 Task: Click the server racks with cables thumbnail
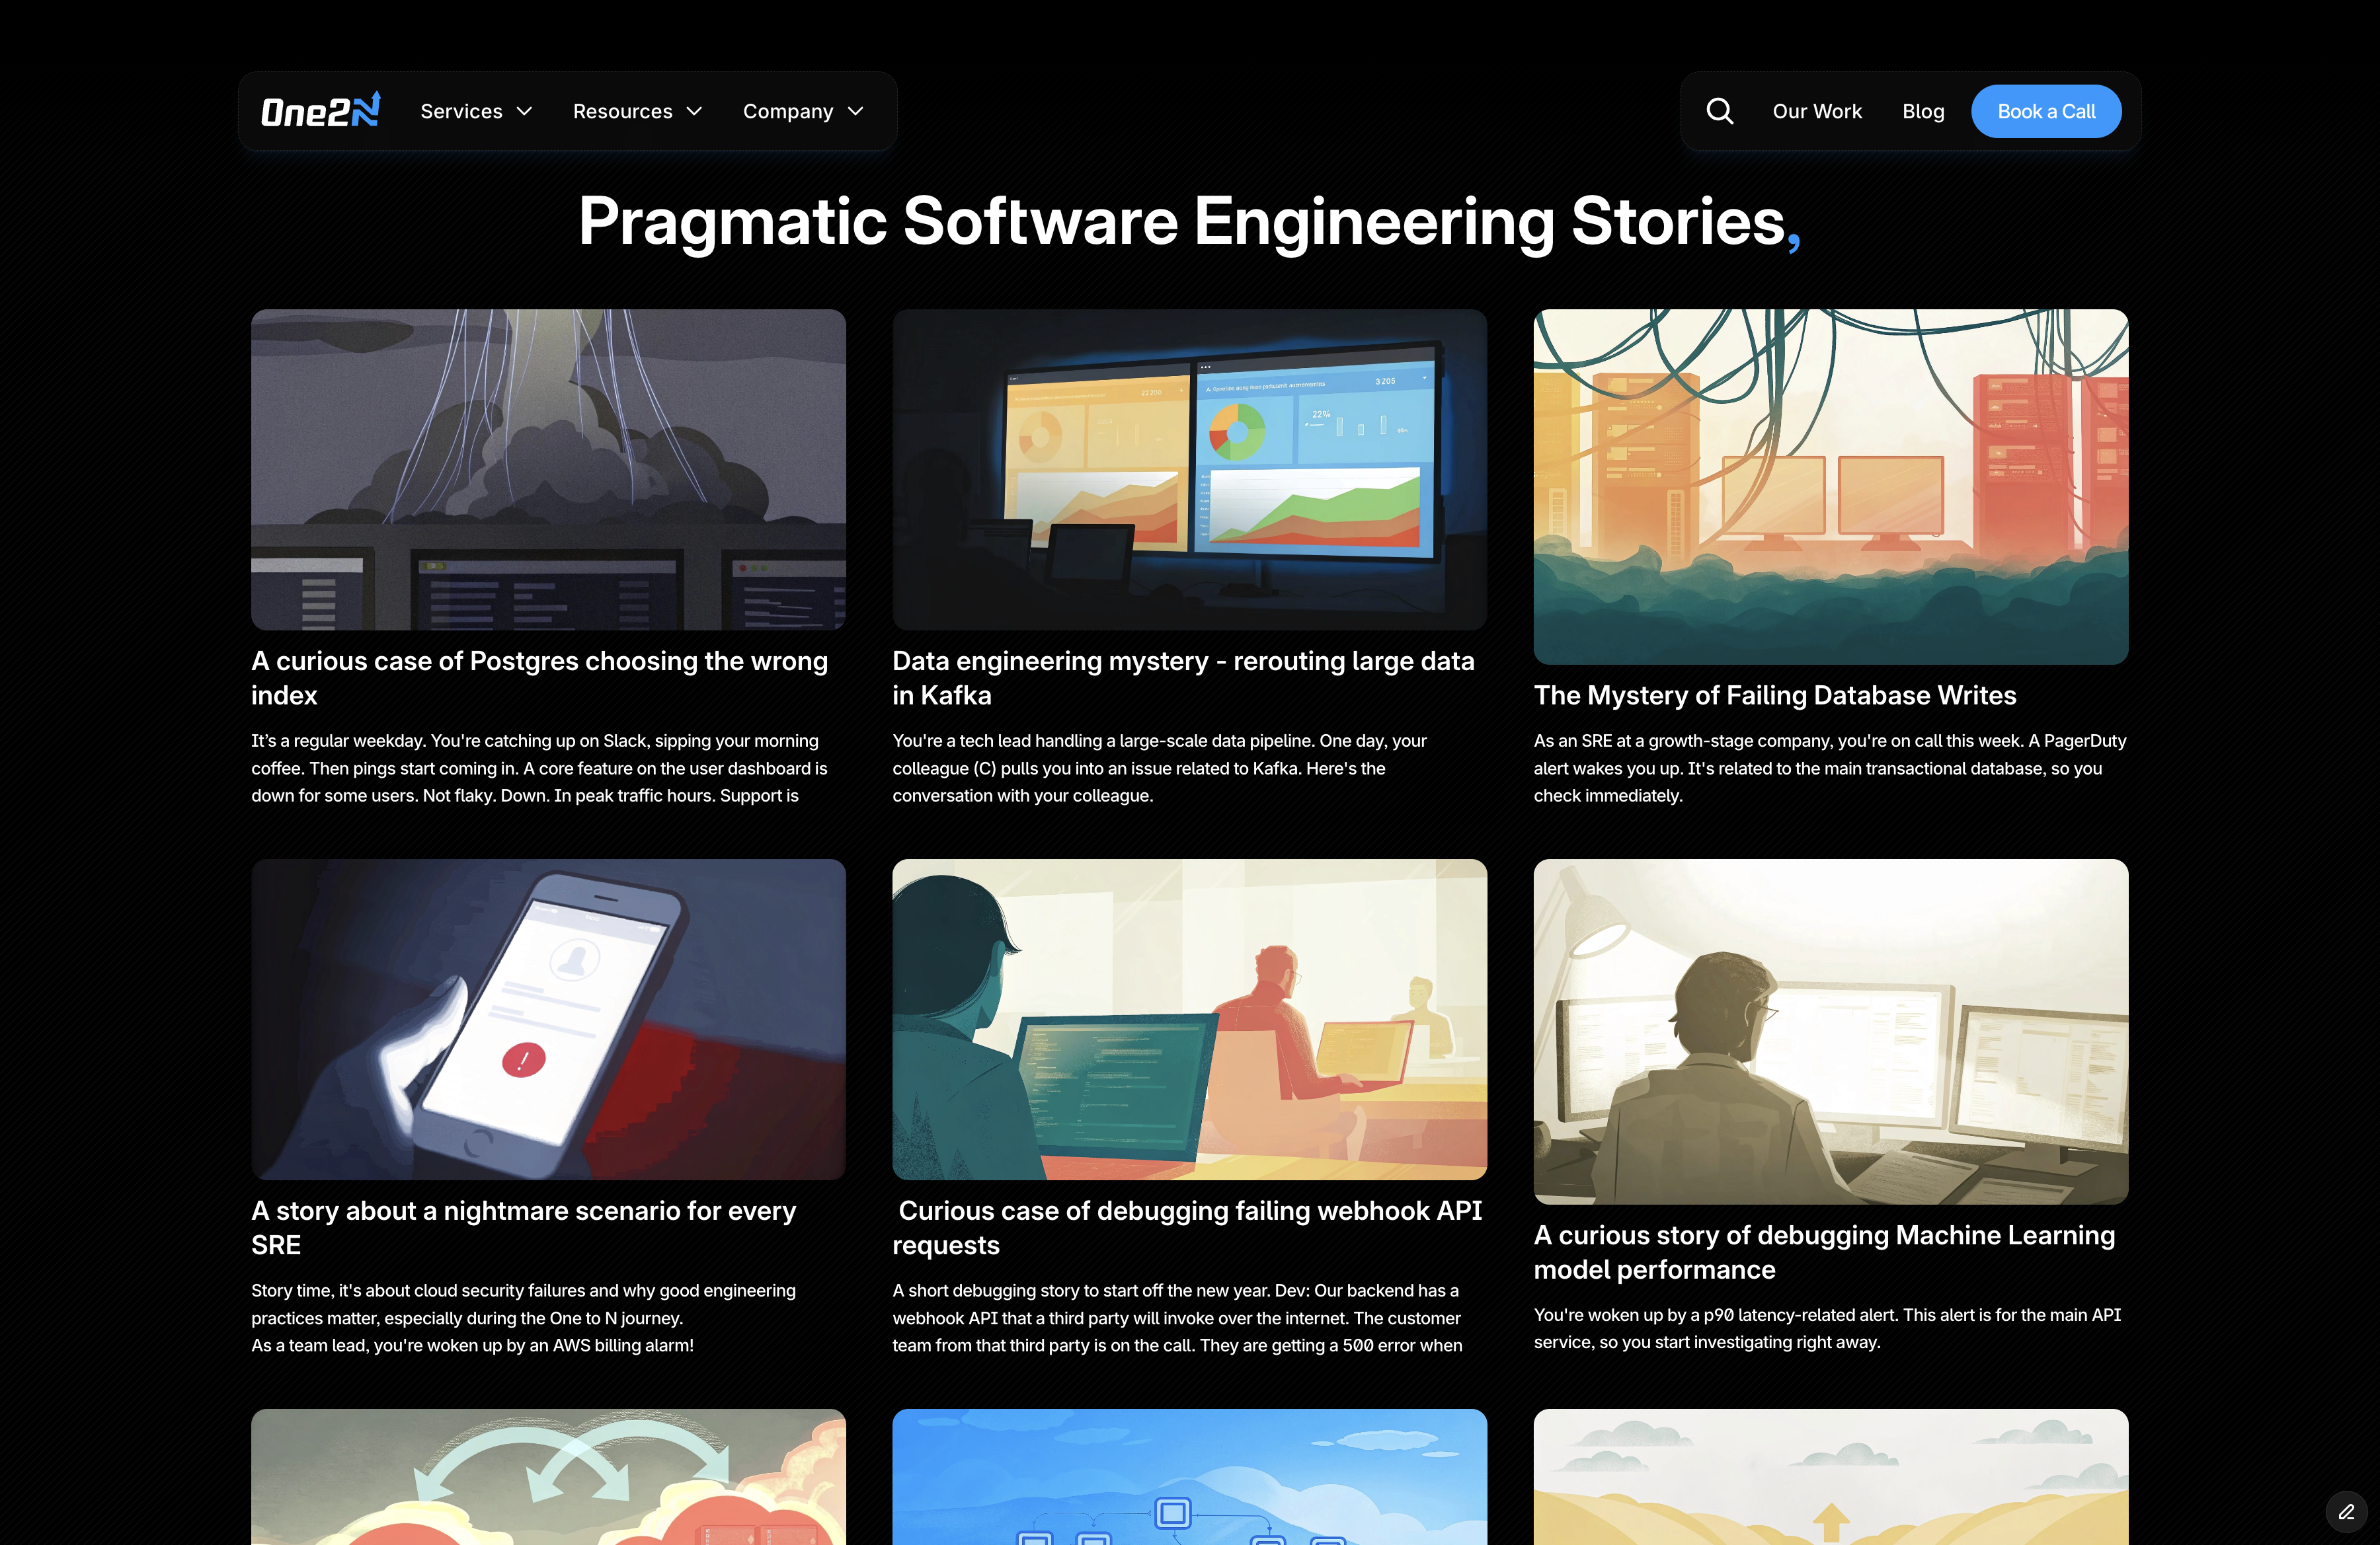coord(1831,486)
